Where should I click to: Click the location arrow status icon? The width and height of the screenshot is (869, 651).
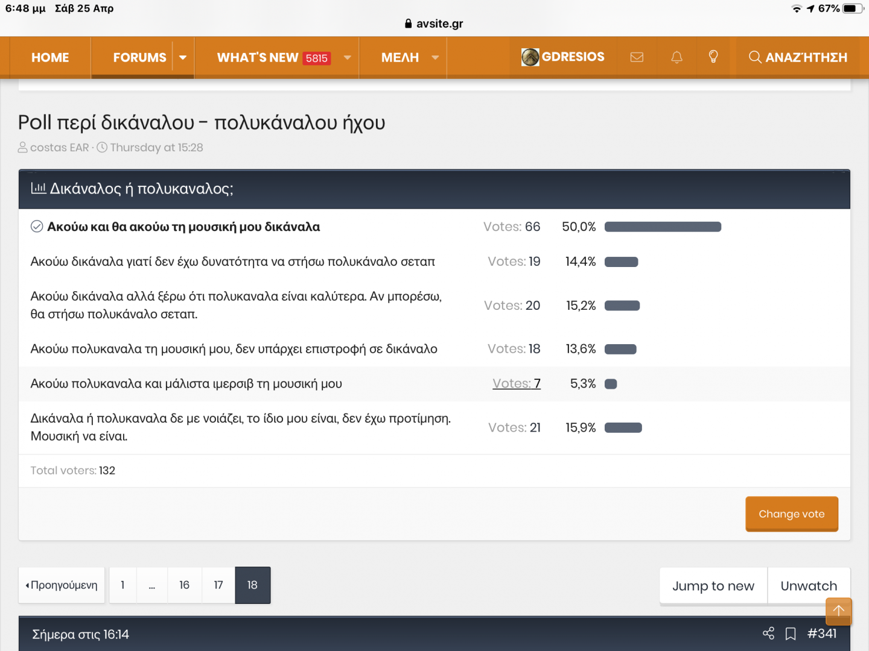click(810, 8)
